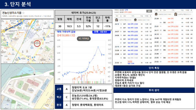The width and height of the screenshot is (196, 110).
Task: Click the 매매 거래내역 없음 text
Action: pos(66,32)
